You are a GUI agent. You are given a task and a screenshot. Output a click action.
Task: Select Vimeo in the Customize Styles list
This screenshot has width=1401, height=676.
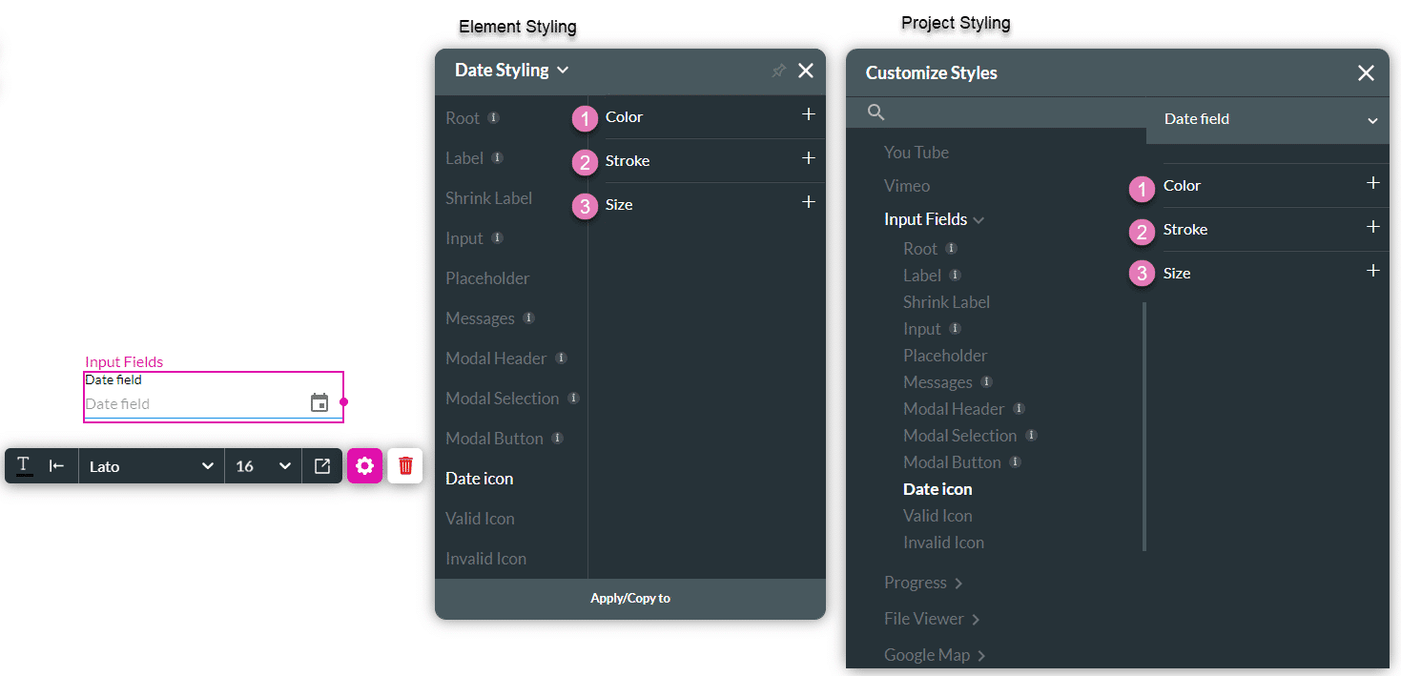click(x=906, y=185)
